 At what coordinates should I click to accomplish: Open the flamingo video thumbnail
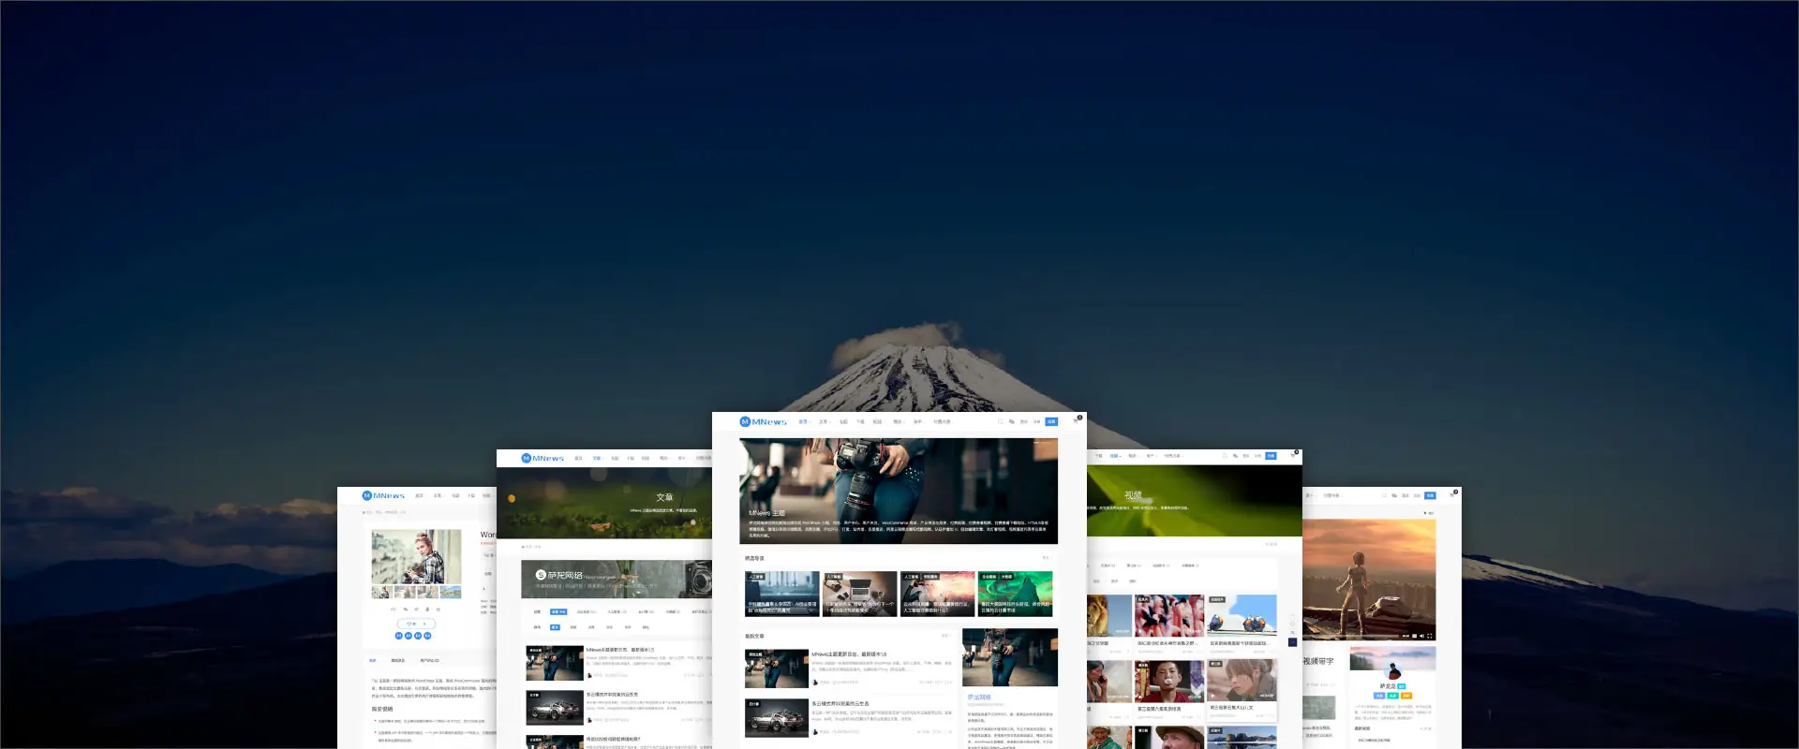coord(1168,615)
